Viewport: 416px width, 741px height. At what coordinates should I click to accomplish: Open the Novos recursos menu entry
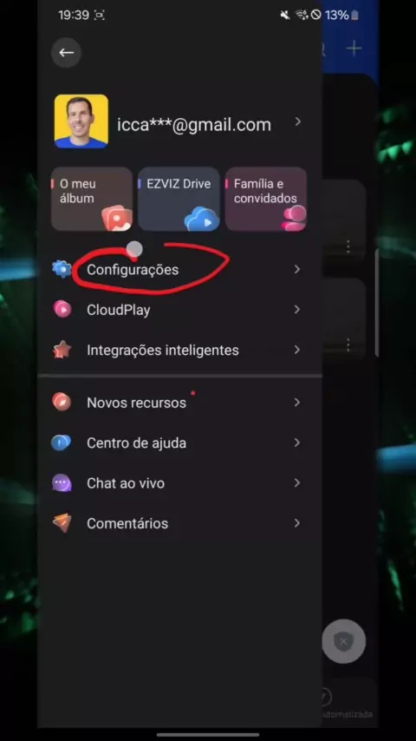180,402
